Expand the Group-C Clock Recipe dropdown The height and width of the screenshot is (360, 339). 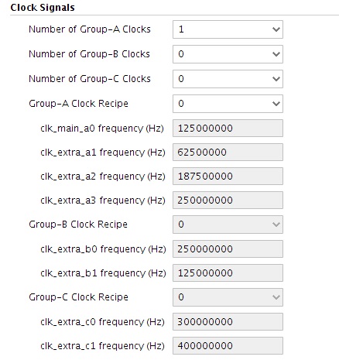[x=228, y=297]
